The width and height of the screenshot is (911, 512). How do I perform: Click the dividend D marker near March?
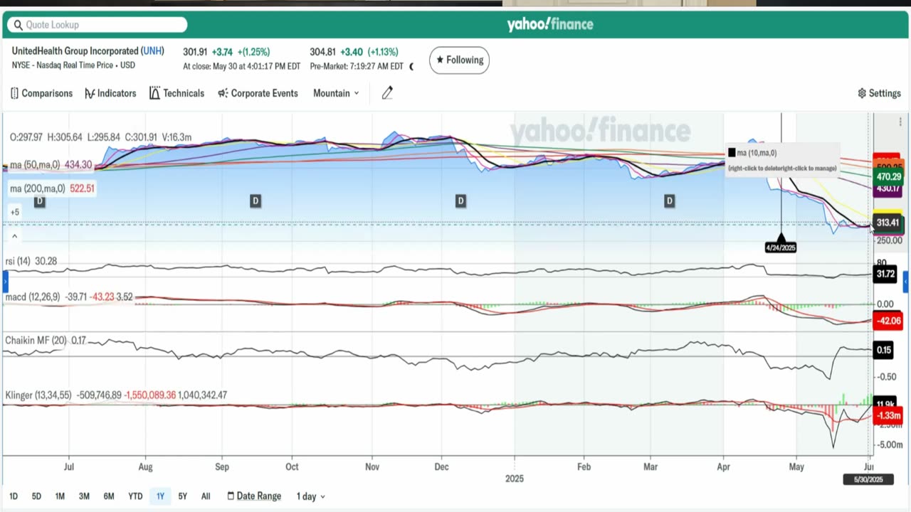click(669, 201)
